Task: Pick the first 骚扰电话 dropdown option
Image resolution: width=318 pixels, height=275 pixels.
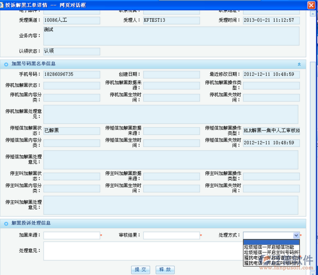Action: click(271, 258)
